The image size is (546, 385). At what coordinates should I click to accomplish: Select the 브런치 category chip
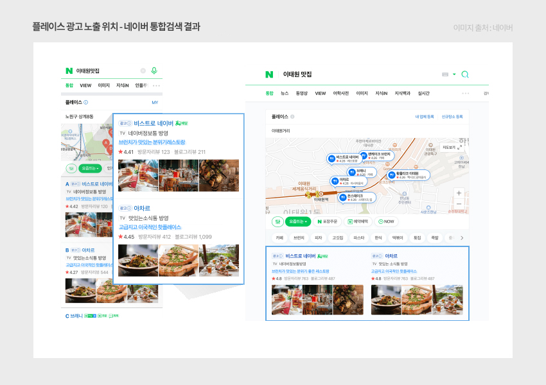click(299, 238)
